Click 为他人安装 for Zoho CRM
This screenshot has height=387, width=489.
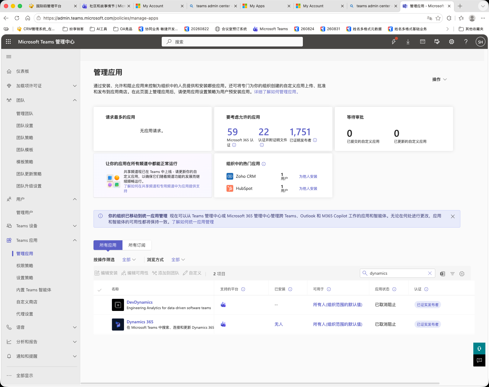pos(308,176)
